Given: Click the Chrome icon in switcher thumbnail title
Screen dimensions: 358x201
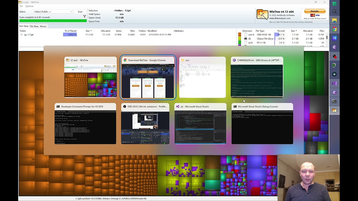Looking at the screenshot, I should pyautogui.click(x=125, y=60).
